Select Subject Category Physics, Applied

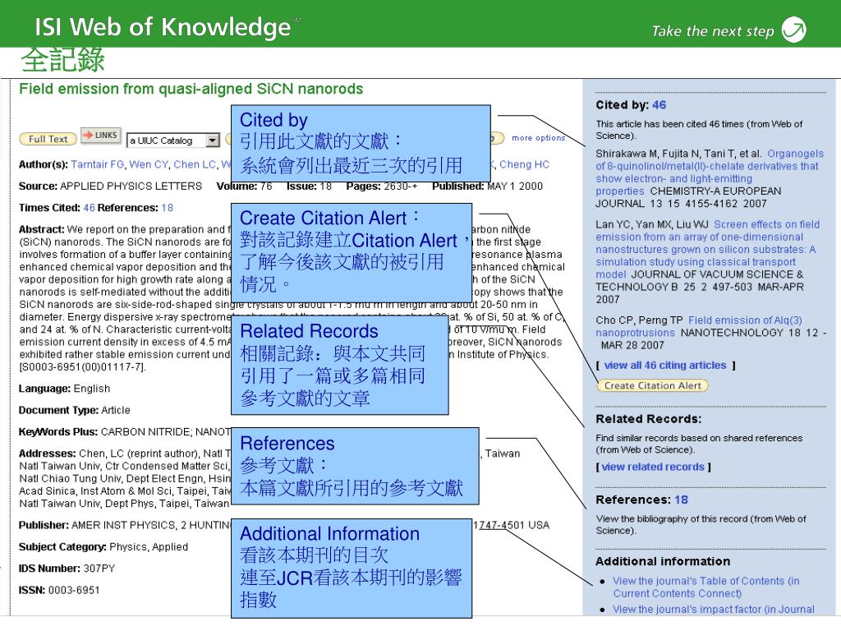(149, 546)
